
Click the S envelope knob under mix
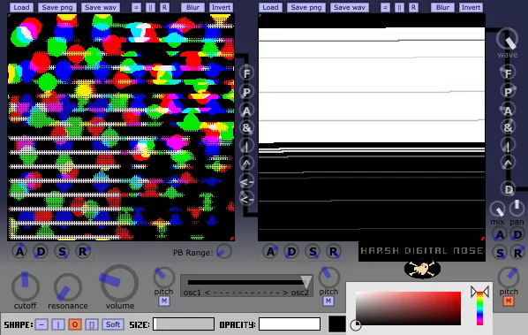pos(500,253)
